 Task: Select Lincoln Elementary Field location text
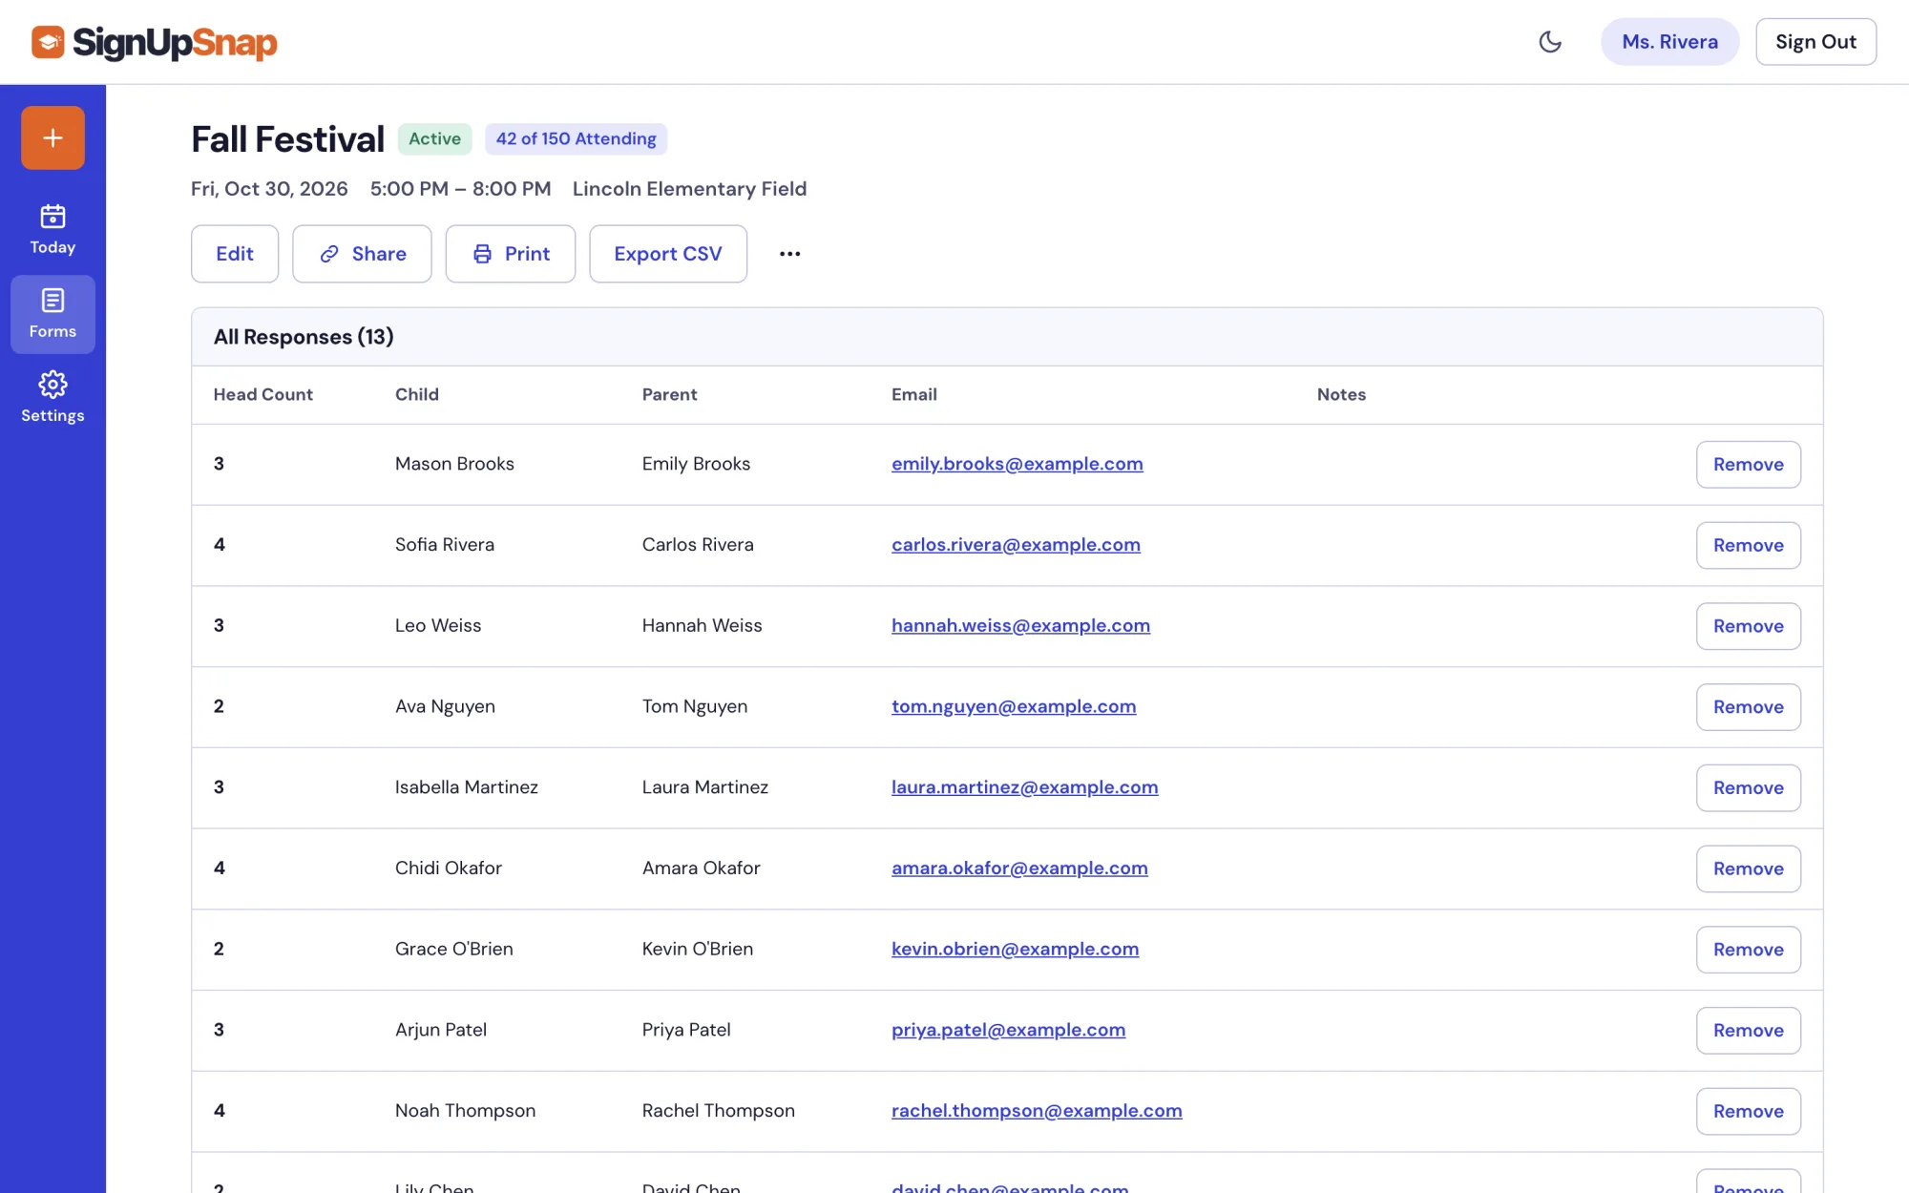coord(689,189)
